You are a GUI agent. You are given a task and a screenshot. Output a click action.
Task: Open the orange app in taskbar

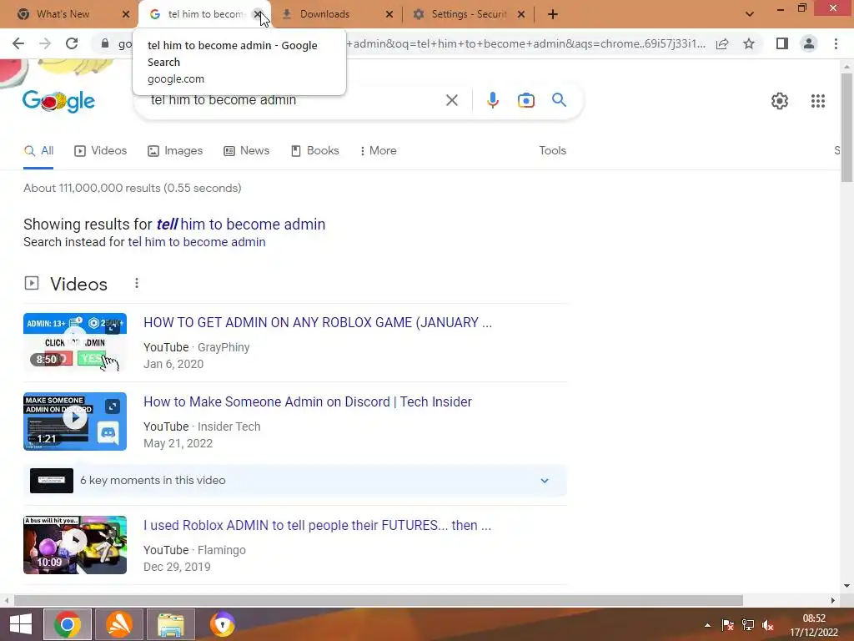click(x=118, y=624)
